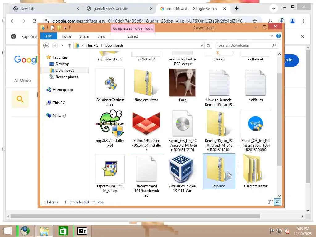Open Chrome tab search dropdown
The height and width of the screenshot is (237, 316).
tap(273, 8)
